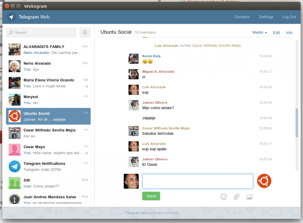Image resolution: width=303 pixels, height=223 pixels.
Task: Click Nerio Alvarado's Einstein avatar
Action: click(15, 66)
